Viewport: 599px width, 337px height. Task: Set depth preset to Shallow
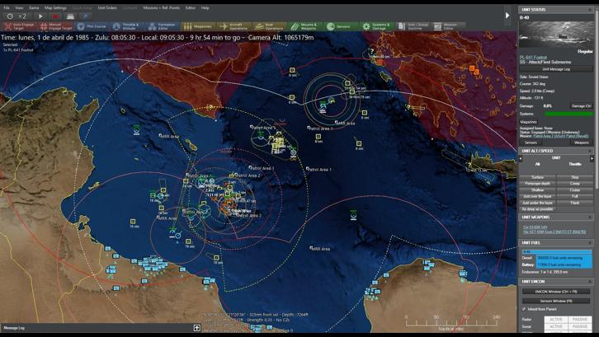537,190
